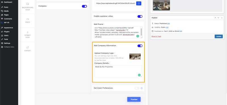
Task: Click the Users person icon
Action: click(2, 36)
